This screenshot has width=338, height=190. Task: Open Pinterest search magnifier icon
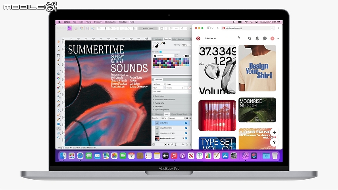click(x=250, y=38)
